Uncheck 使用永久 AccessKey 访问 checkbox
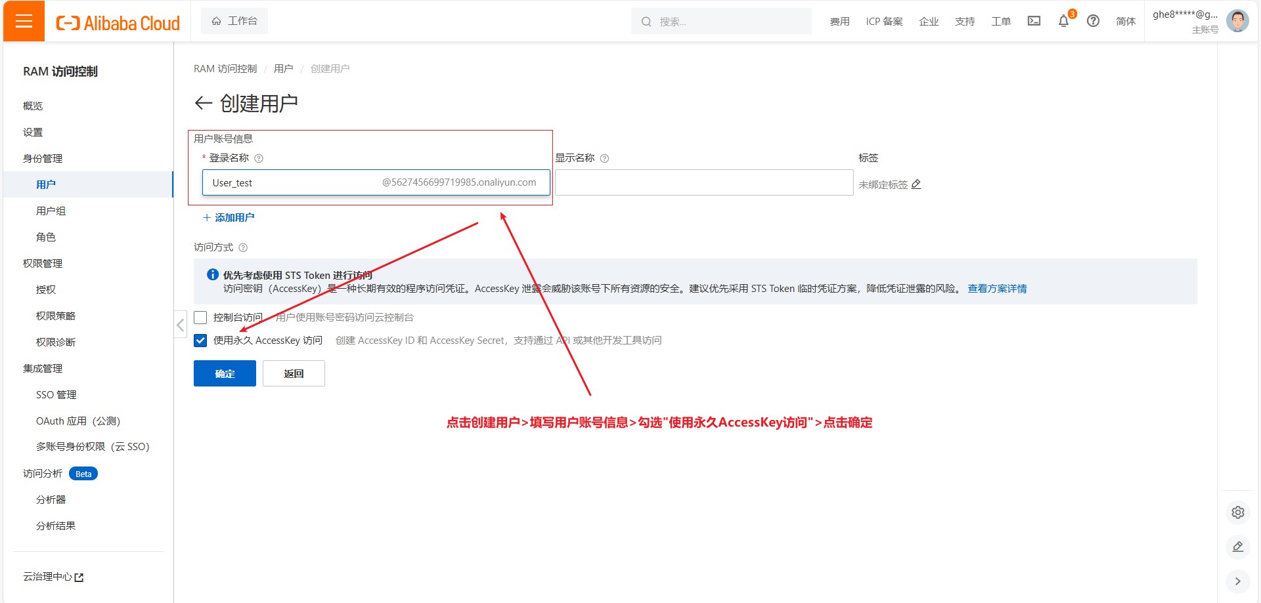The image size is (1261, 603). point(200,341)
